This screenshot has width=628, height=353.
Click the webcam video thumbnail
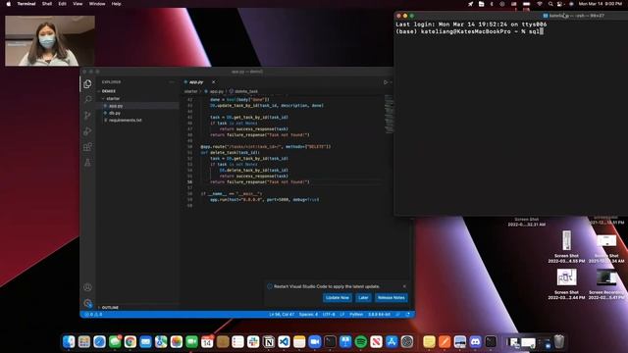click(x=50, y=41)
